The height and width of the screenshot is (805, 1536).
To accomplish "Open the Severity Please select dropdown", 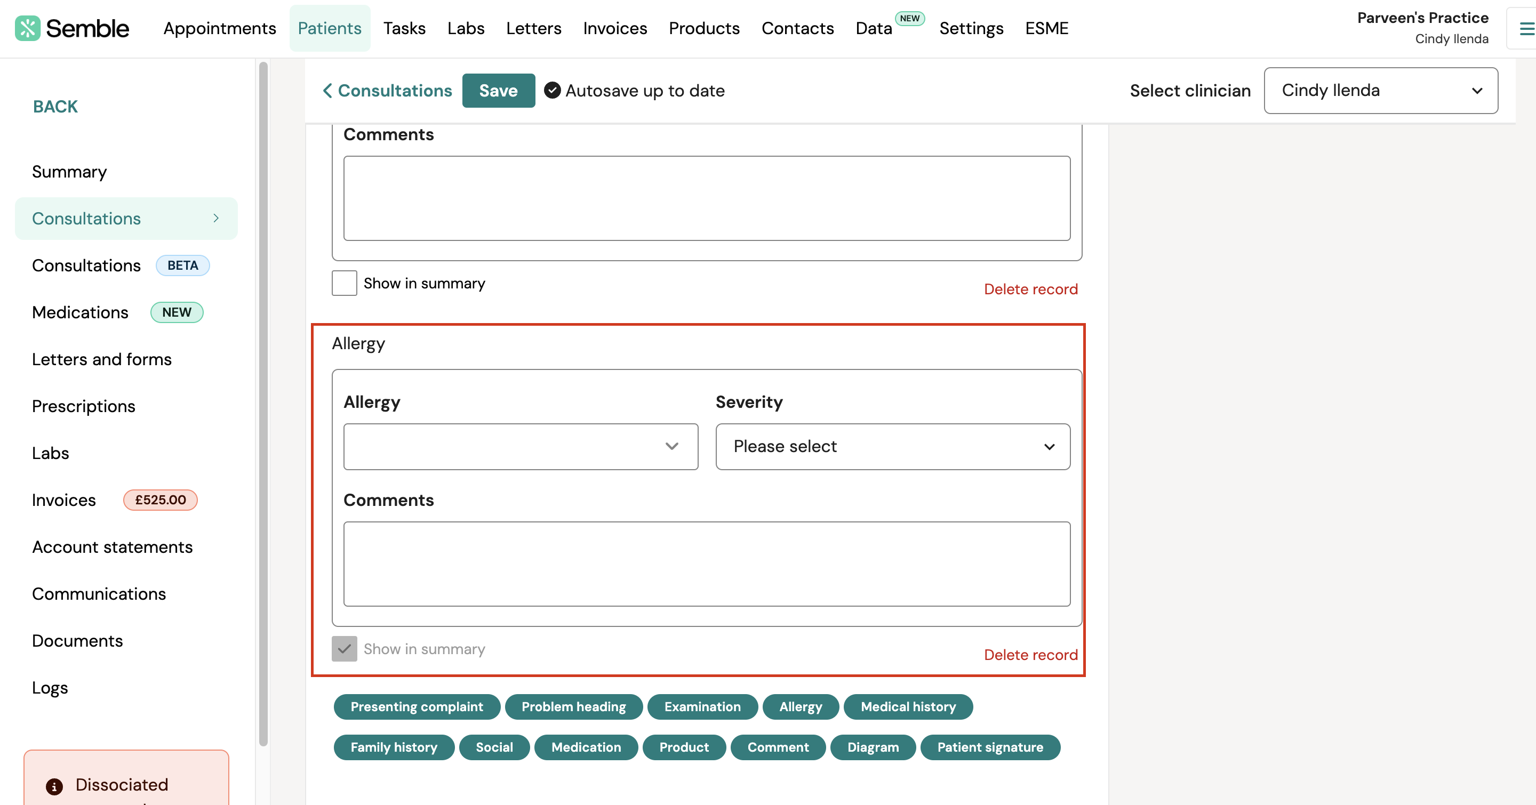I will click(893, 447).
